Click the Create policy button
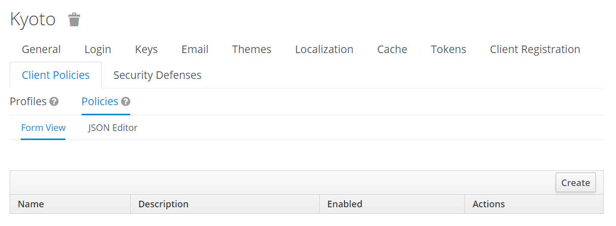The width and height of the screenshot is (616, 226). coord(575,183)
